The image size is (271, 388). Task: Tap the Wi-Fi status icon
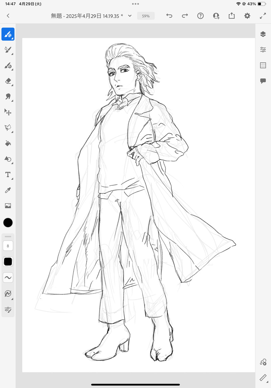(238, 4)
